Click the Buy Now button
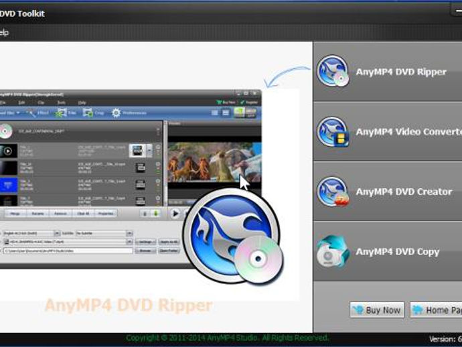Screen dimensions: 462x347 click(377, 310)
